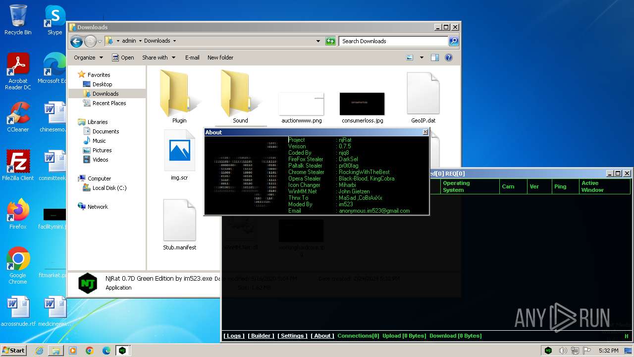The image size is (634, 357).
Task: Click the NjRat application icon in details pane
Action: [88, 283]
